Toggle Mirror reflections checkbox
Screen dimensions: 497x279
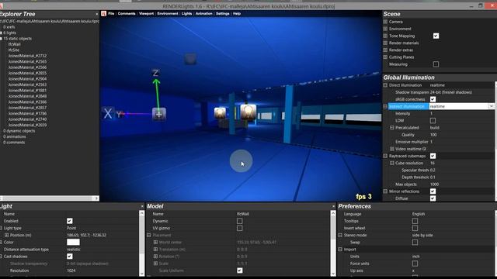433,191
